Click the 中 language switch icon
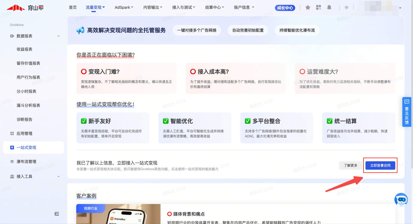This screenshot has height=224, width=413. (x=347, y=8)
